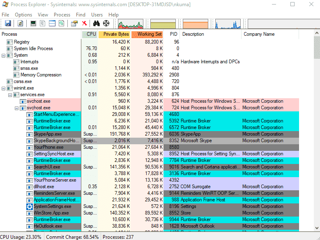The width and height of the screenshot is (320, 240).
Task: Click the SkypeApp.exe process icon
Action: tap(30, 134)
